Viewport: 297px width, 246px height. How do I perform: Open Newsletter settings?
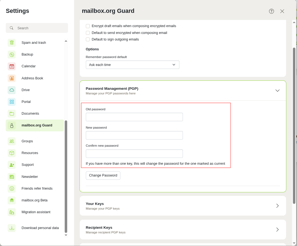point(35,177)
